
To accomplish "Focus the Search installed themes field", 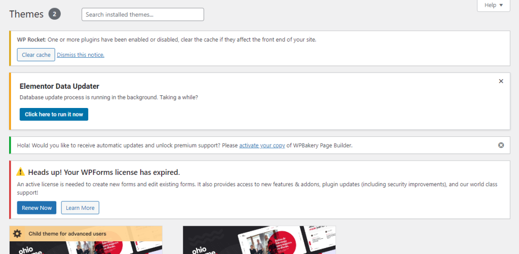I will point(142,15).
